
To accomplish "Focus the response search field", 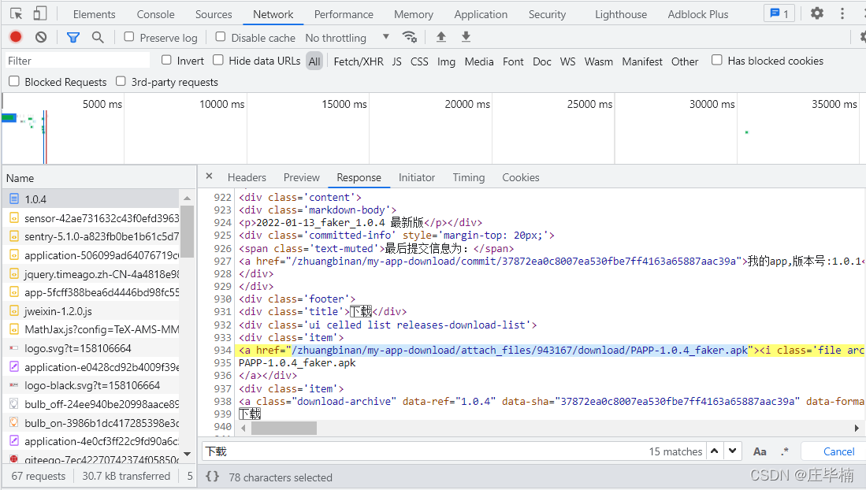I will [422, 451].
